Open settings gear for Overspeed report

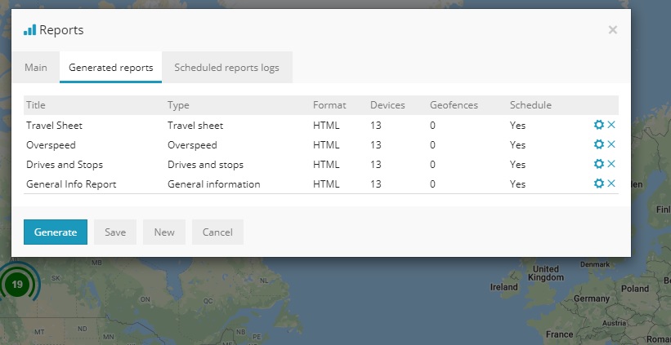[599, 144]
